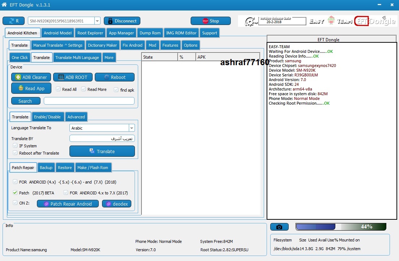Enable find apk checkbox
This screenshot has width=399, height=261.
pyautogui.click(x=116, y=90)
